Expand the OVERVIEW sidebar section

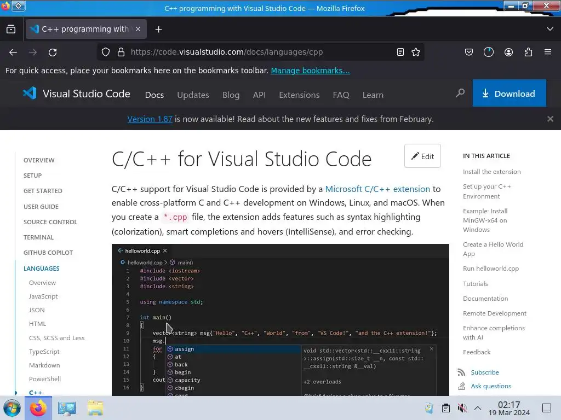39,160
